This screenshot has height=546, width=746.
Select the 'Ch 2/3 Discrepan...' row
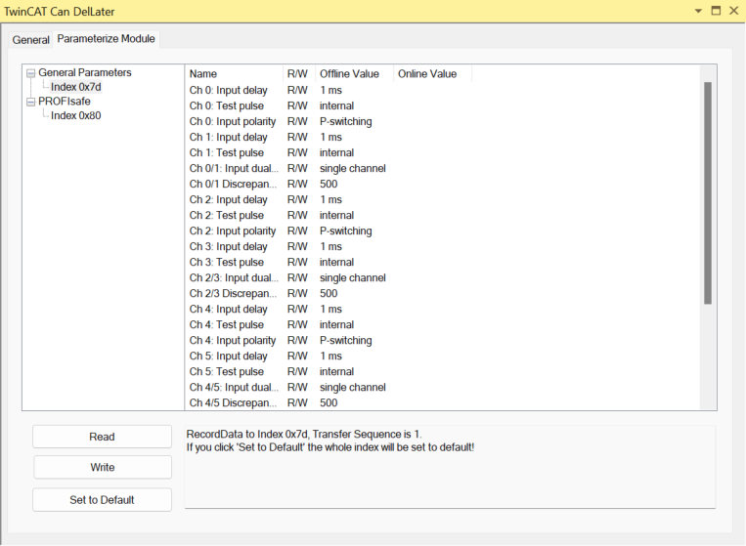point(329,294)
